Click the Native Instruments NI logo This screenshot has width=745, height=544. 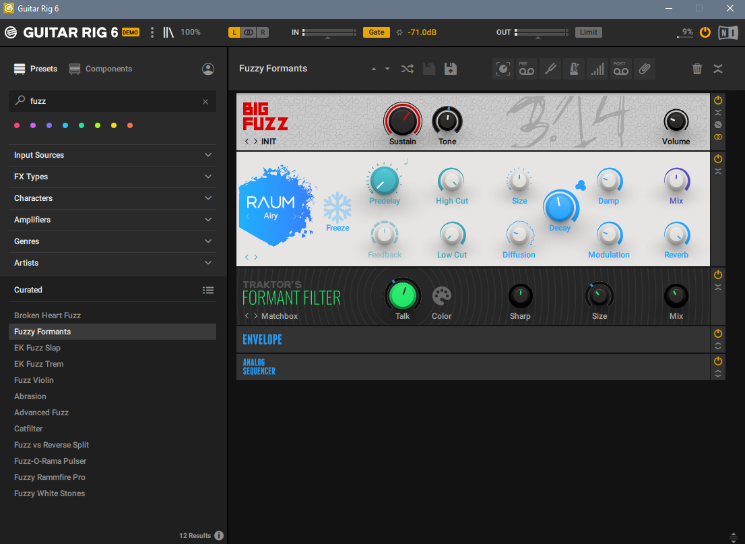(x=728, y=32)
